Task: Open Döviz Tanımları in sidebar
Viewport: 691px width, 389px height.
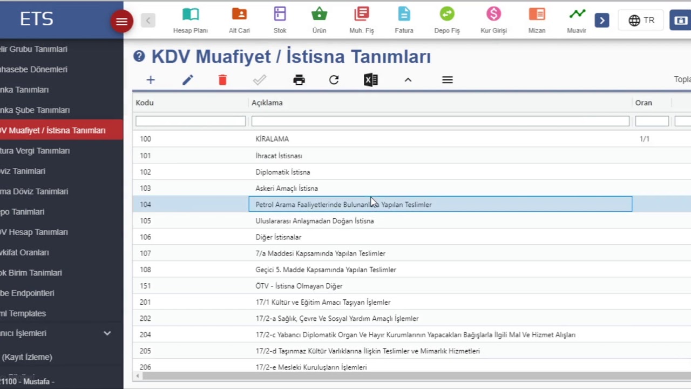Action: click(62, 171)
